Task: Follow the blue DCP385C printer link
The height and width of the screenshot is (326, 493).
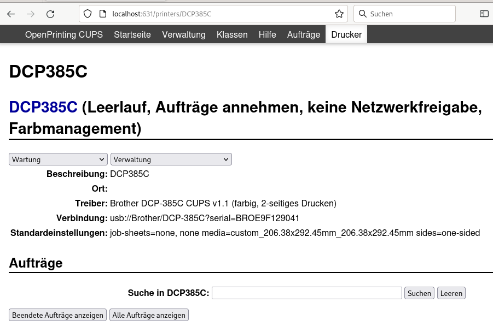Action: [43, 108]
